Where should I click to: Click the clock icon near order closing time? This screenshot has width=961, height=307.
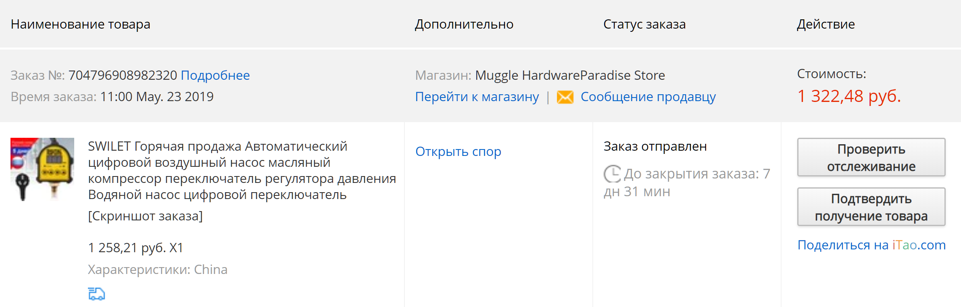(x=612, y=174)
